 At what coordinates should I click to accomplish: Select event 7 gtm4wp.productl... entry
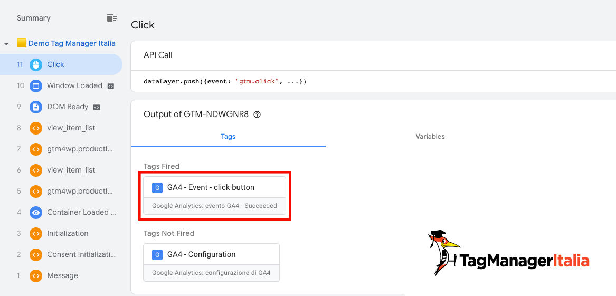(x=80, y=149)
